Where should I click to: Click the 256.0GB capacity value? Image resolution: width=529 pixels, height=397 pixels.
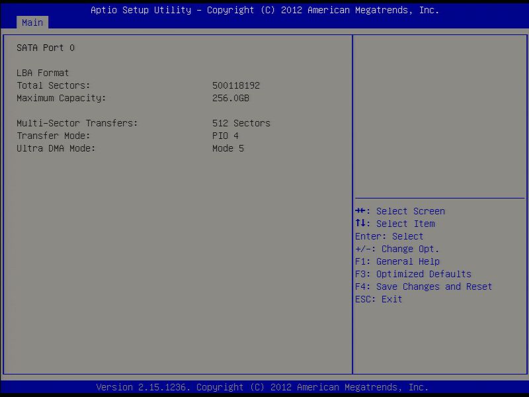coord(230,98)
